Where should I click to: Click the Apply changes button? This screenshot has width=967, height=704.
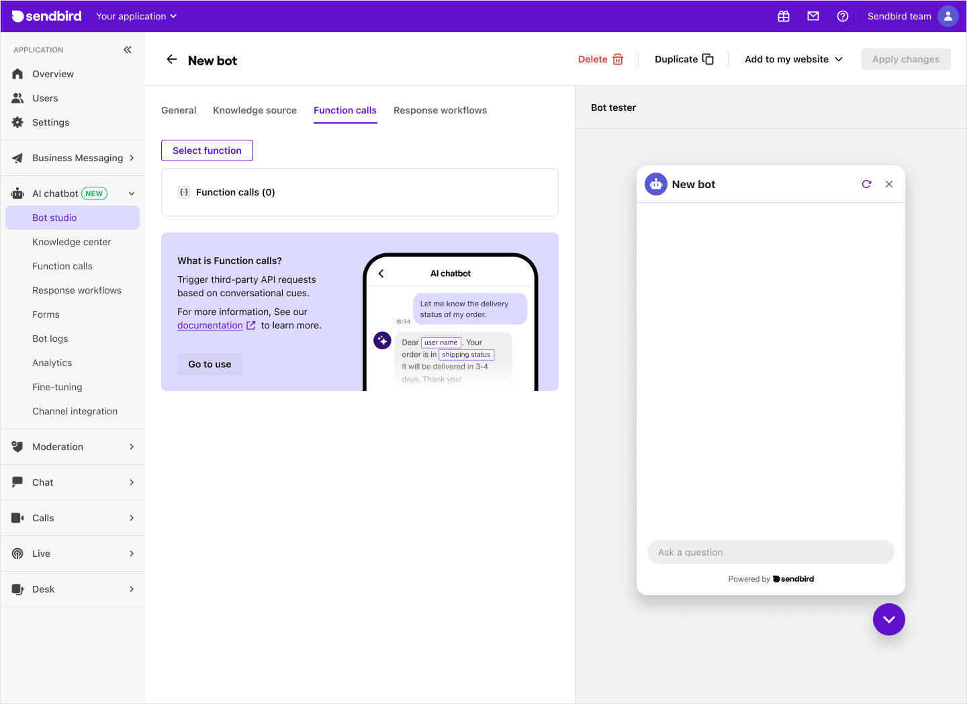(x=906, y=59)
